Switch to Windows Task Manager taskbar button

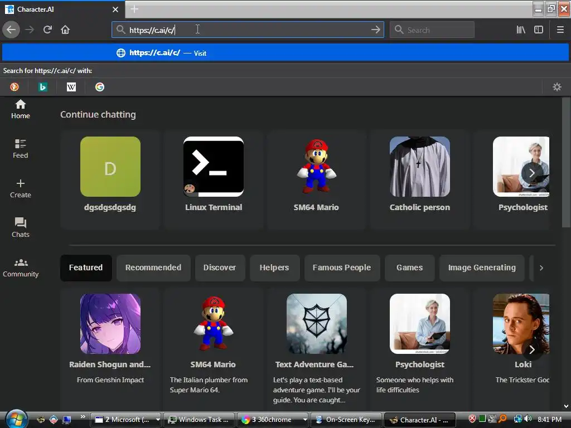click(x=199, y=420)
